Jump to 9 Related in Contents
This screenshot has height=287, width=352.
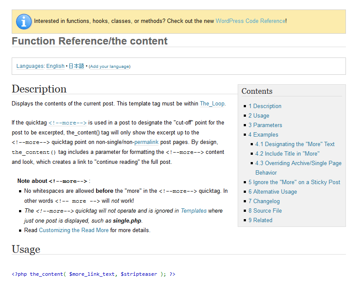(260, 220)
